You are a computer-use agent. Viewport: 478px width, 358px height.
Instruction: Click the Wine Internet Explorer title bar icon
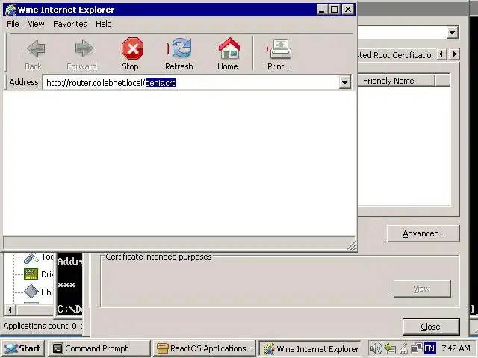click(10, 10)
